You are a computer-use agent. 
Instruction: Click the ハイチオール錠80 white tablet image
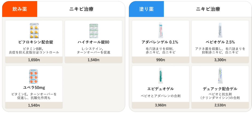(x=93, y=30)
